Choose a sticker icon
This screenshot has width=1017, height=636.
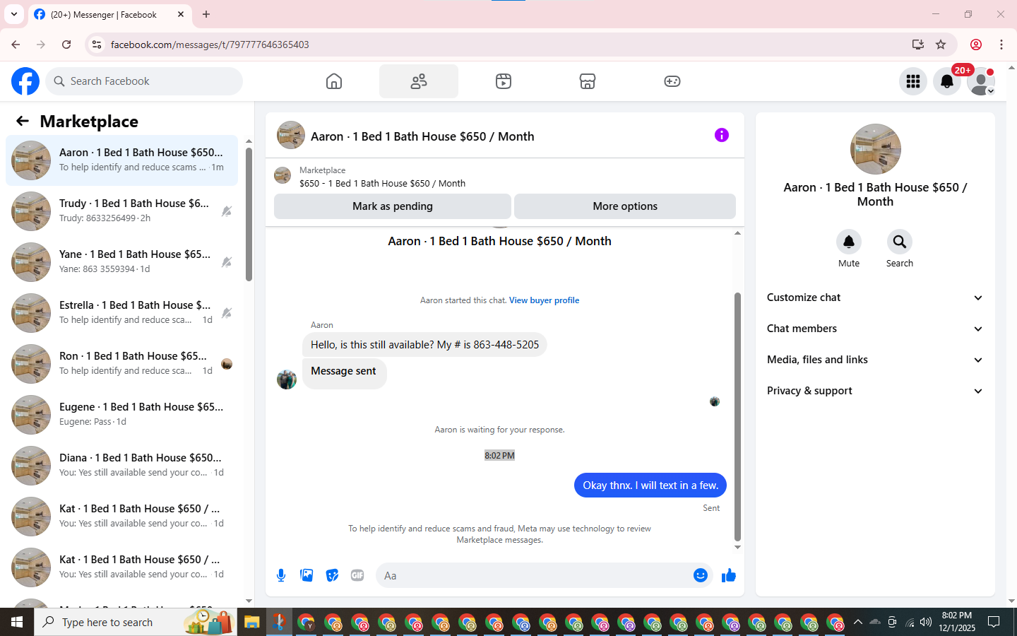point(332,575)
